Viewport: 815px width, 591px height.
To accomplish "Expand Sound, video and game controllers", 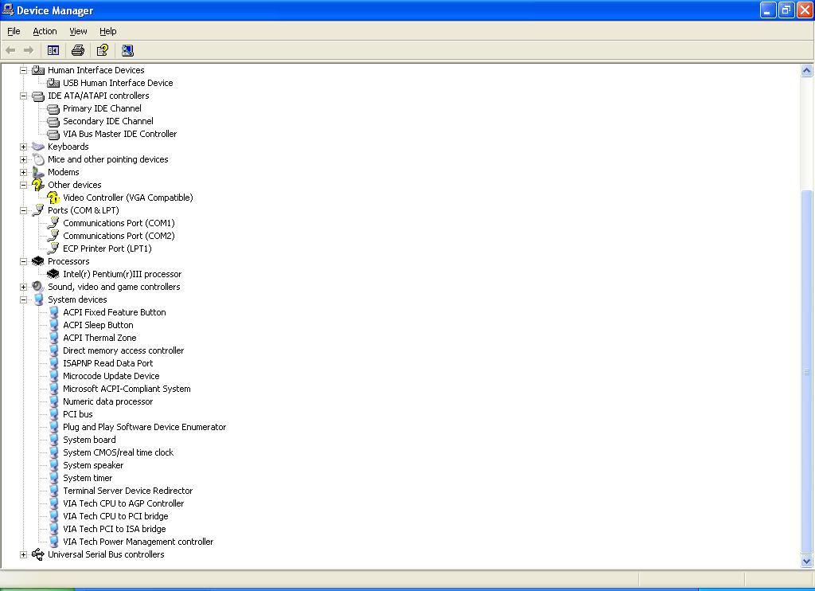I will (23, 288).
